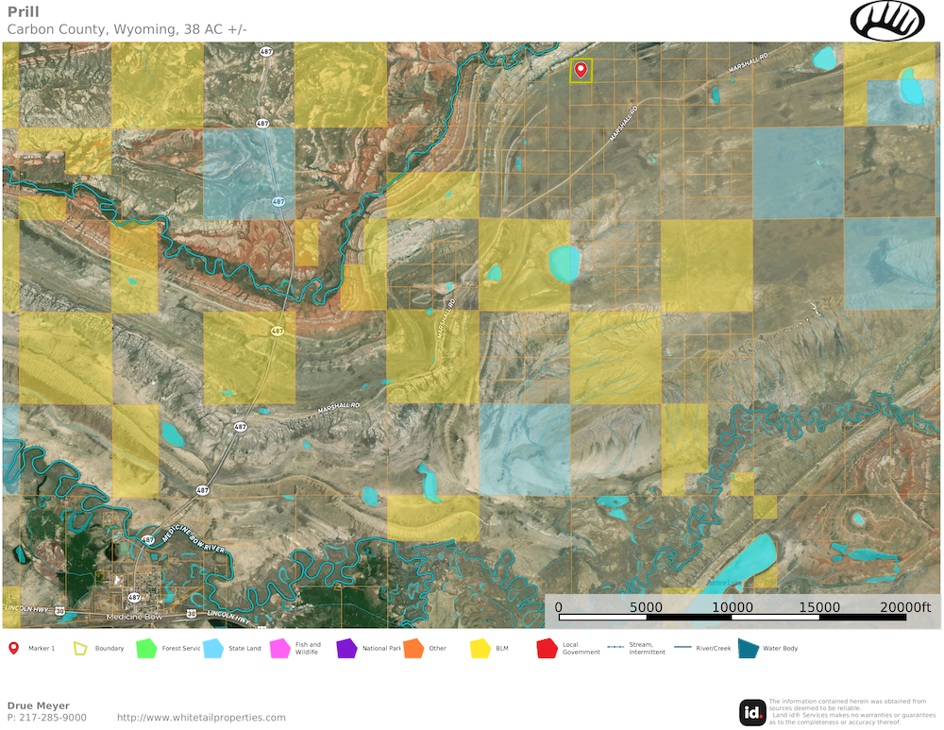Click the bear paw logo

pos(888,20)
